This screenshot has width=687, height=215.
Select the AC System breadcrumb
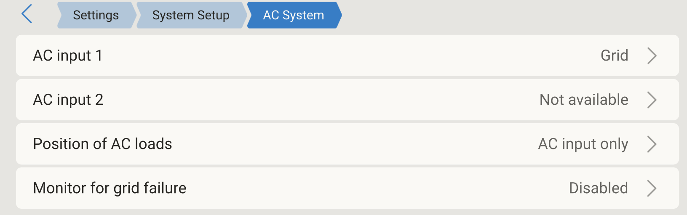click(x=294, y=15)
